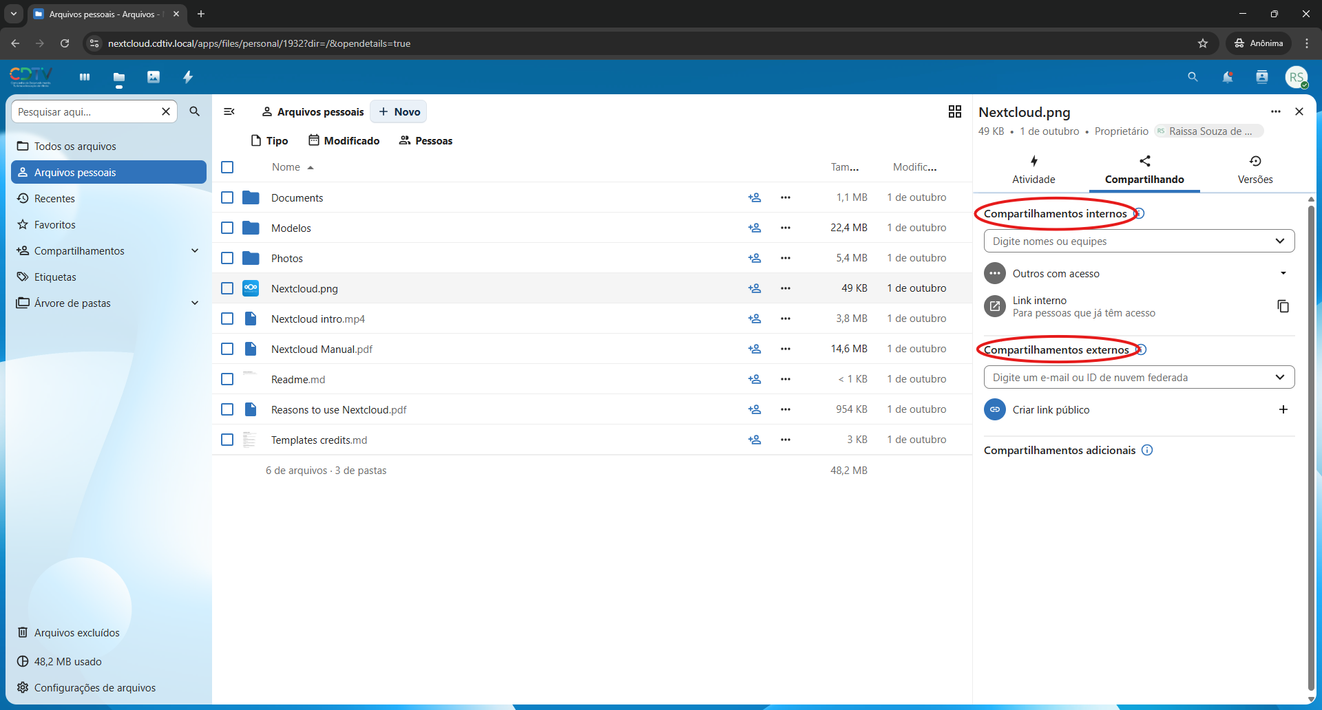Screen dimensions: 1322x710
Task: Open the Atividade tab
Action: point(1033,169)
